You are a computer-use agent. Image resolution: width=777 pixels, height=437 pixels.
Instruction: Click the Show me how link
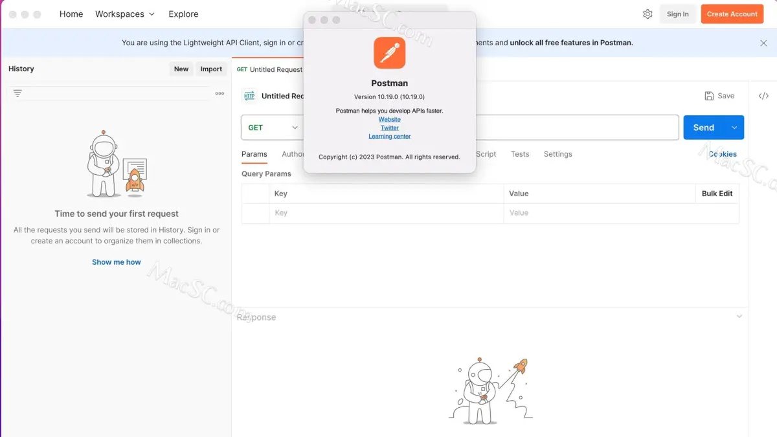pos(117,262)
